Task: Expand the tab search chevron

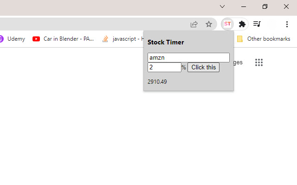Action: tap(222, 6)
